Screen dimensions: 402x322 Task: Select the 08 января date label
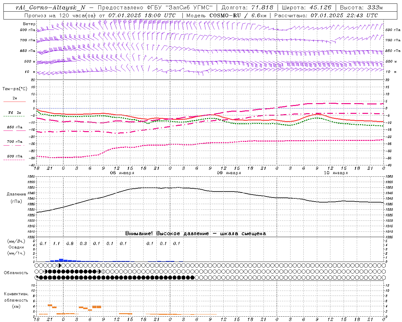point(122,173)
